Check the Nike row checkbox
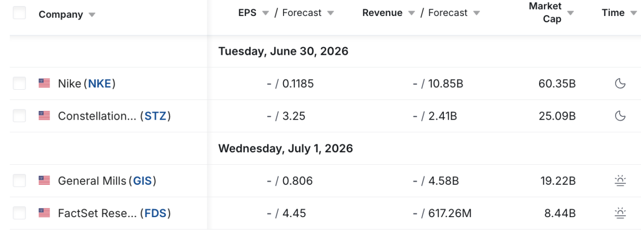This screenshot has width=641, height=238. pos(19,84)
